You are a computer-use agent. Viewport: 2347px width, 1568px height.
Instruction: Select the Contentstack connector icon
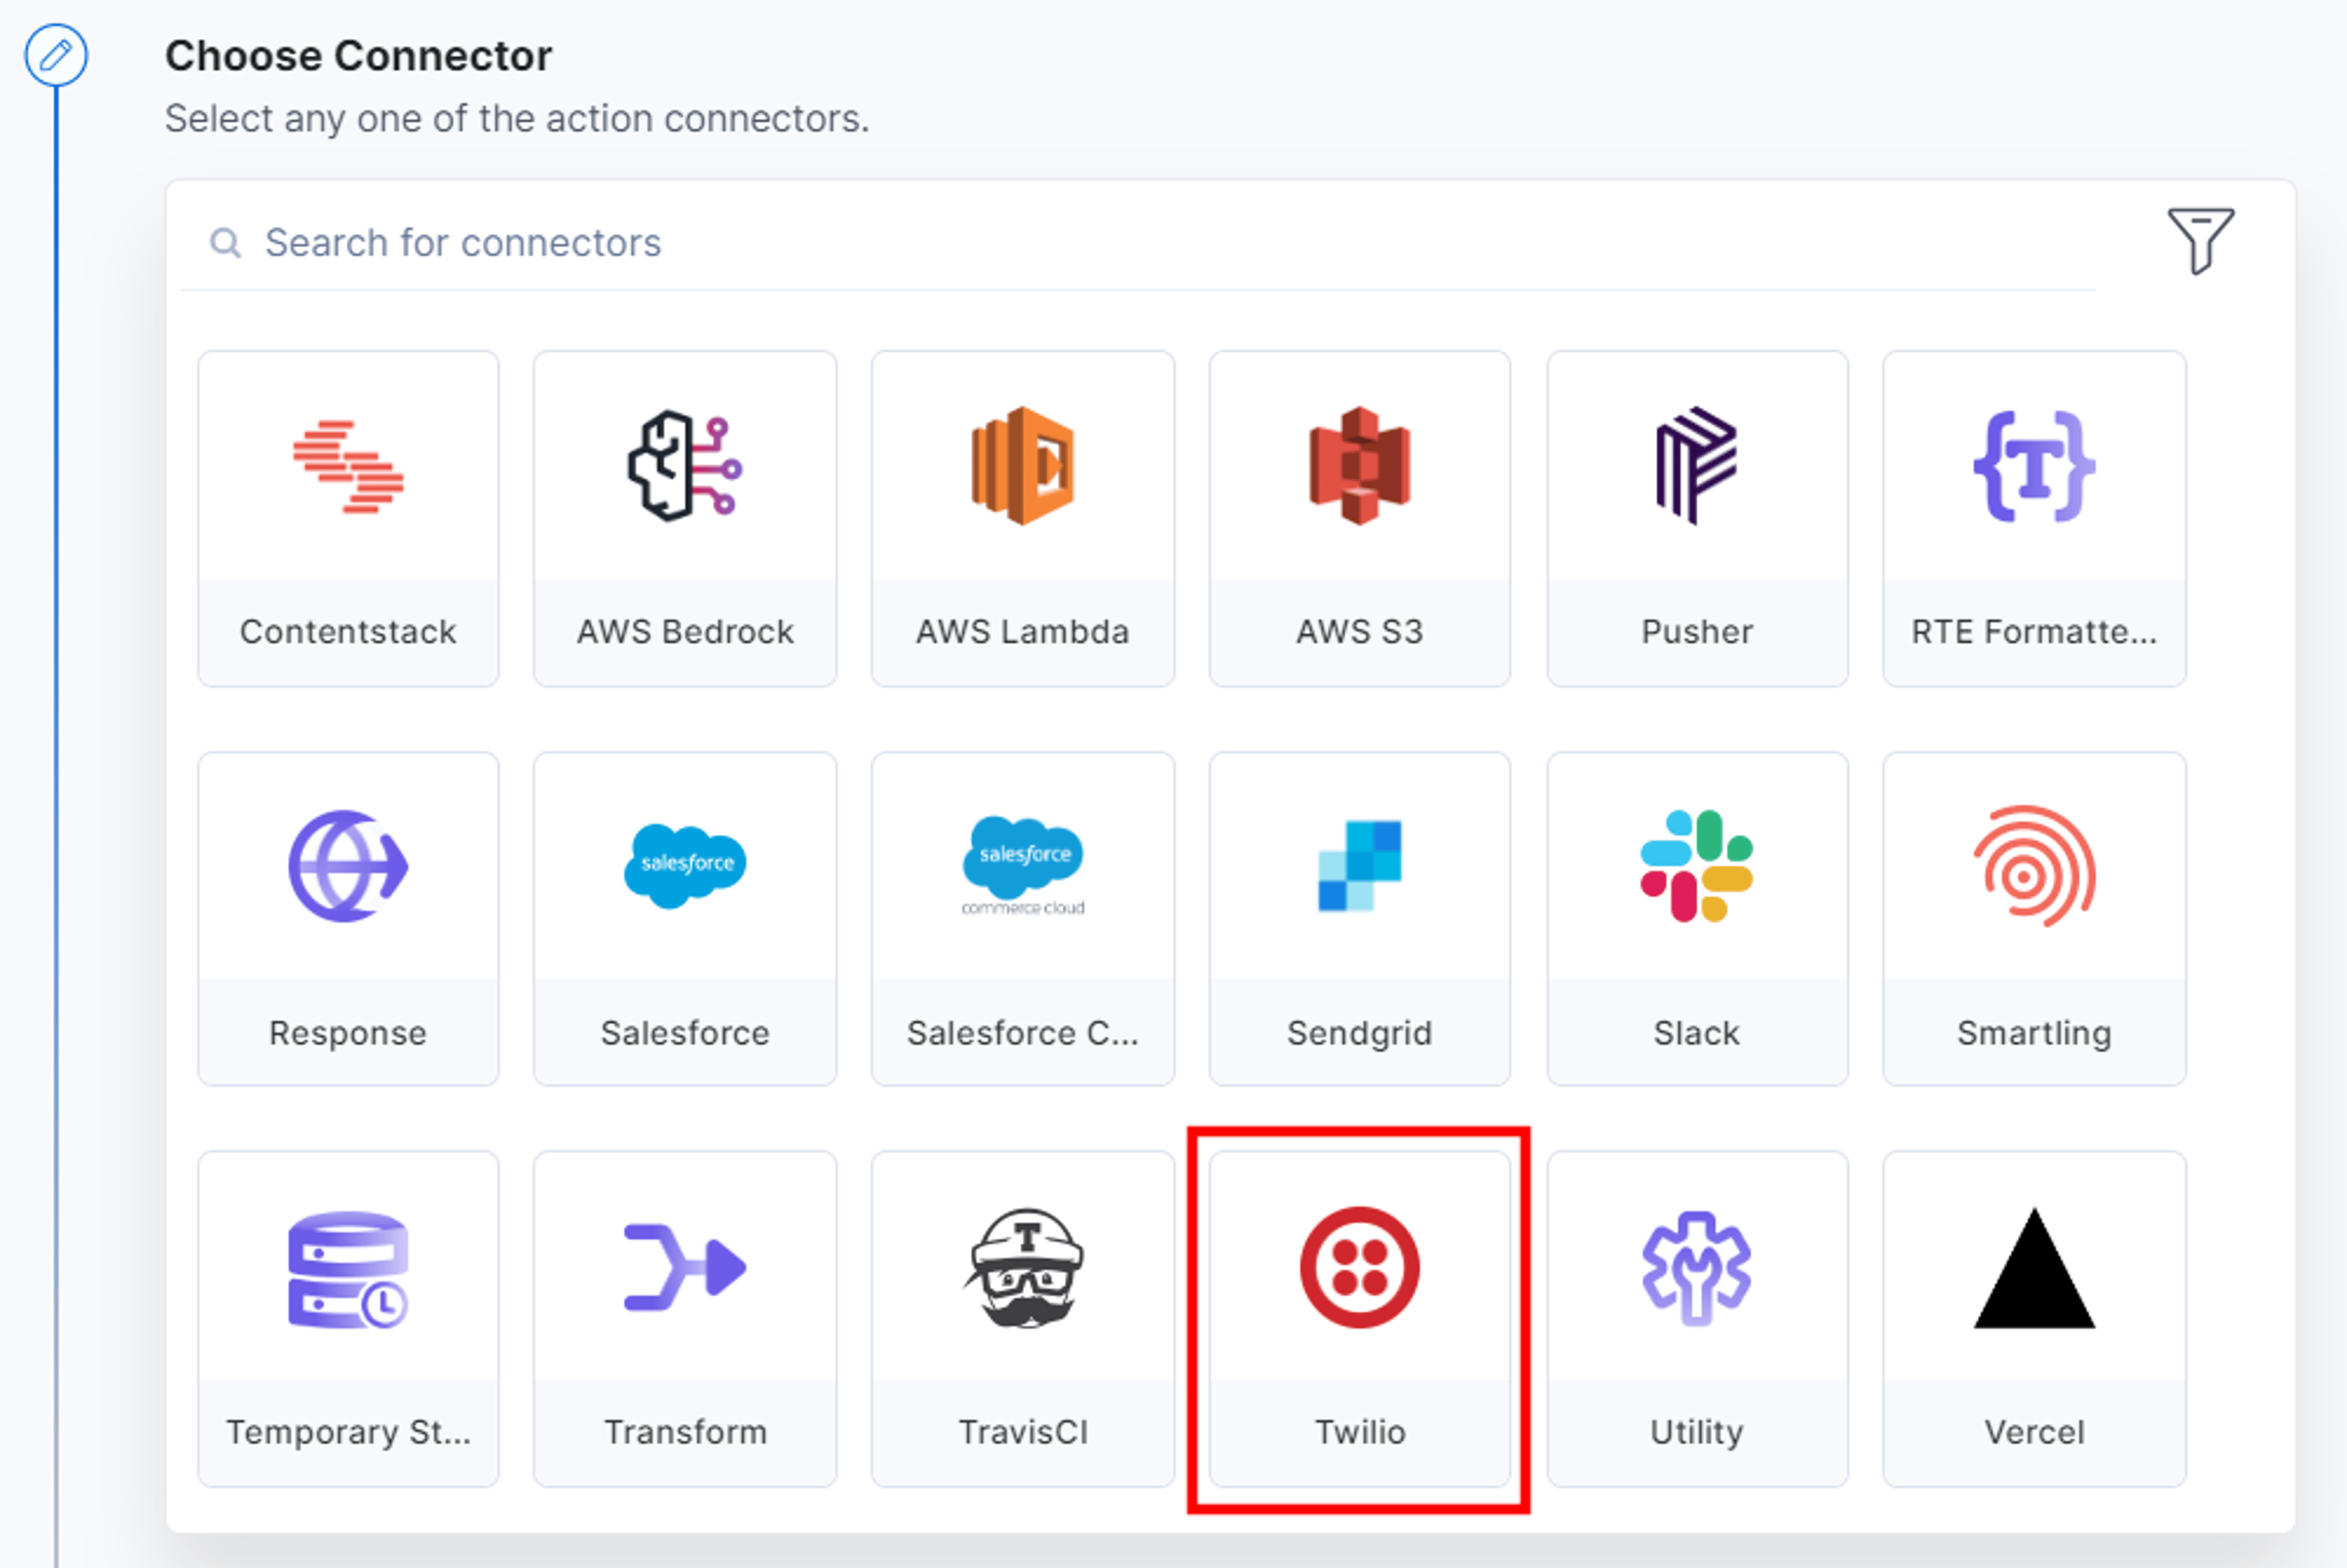click(348, 466)
